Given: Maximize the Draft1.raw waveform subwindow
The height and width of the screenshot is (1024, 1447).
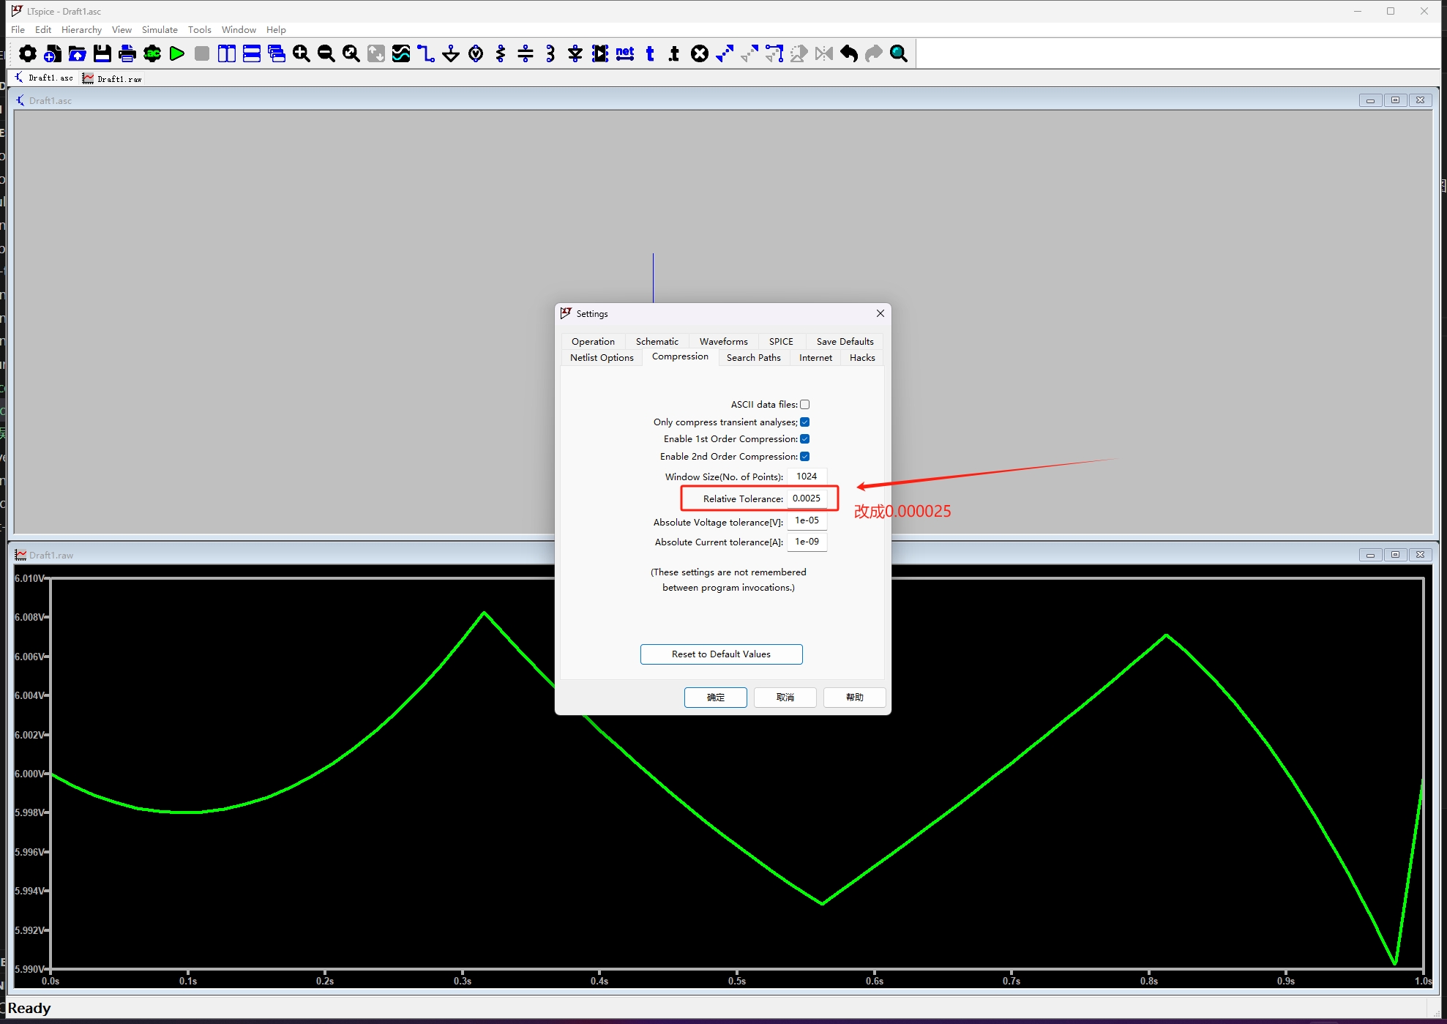Looking at the screenshot, I should pos(1395,555).
